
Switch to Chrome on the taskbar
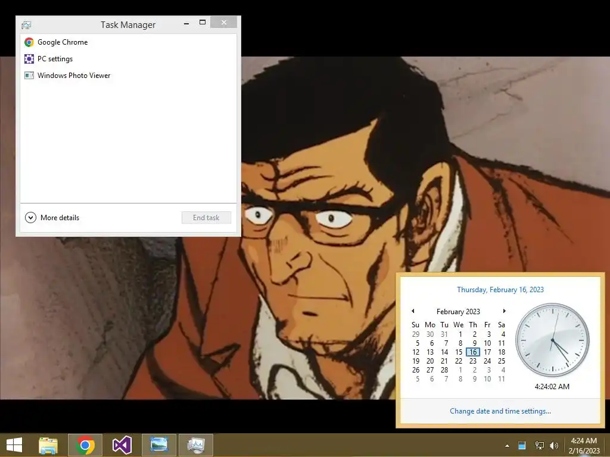pyautogui.click(x=85, y=445)
